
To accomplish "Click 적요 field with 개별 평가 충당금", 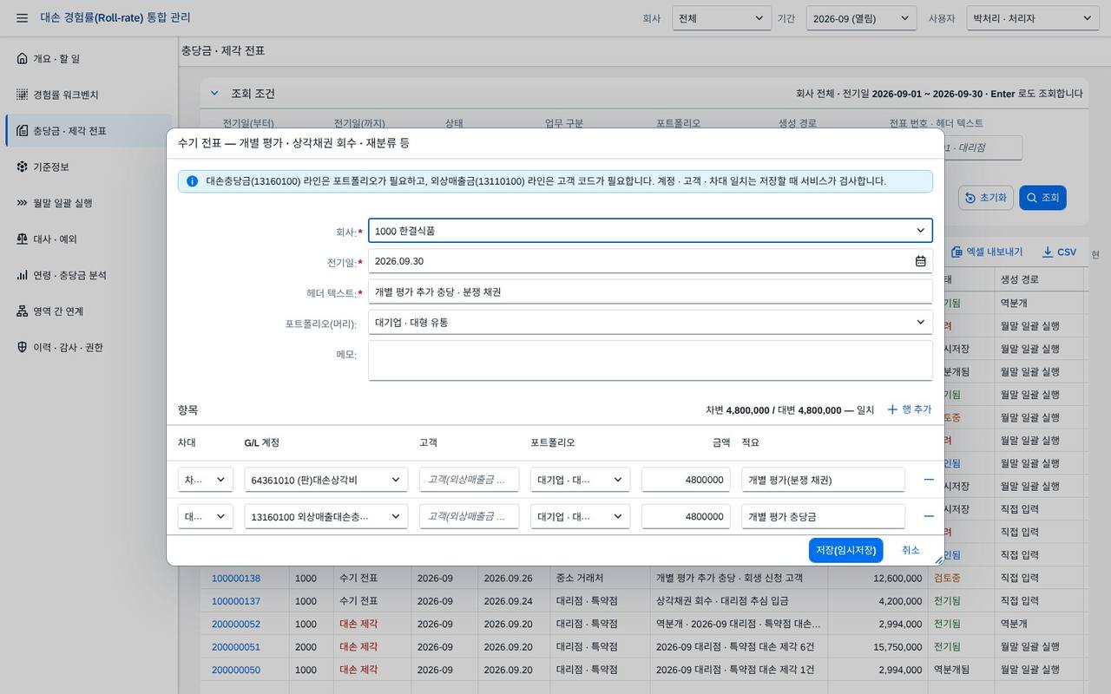I will tap(823, 516).
